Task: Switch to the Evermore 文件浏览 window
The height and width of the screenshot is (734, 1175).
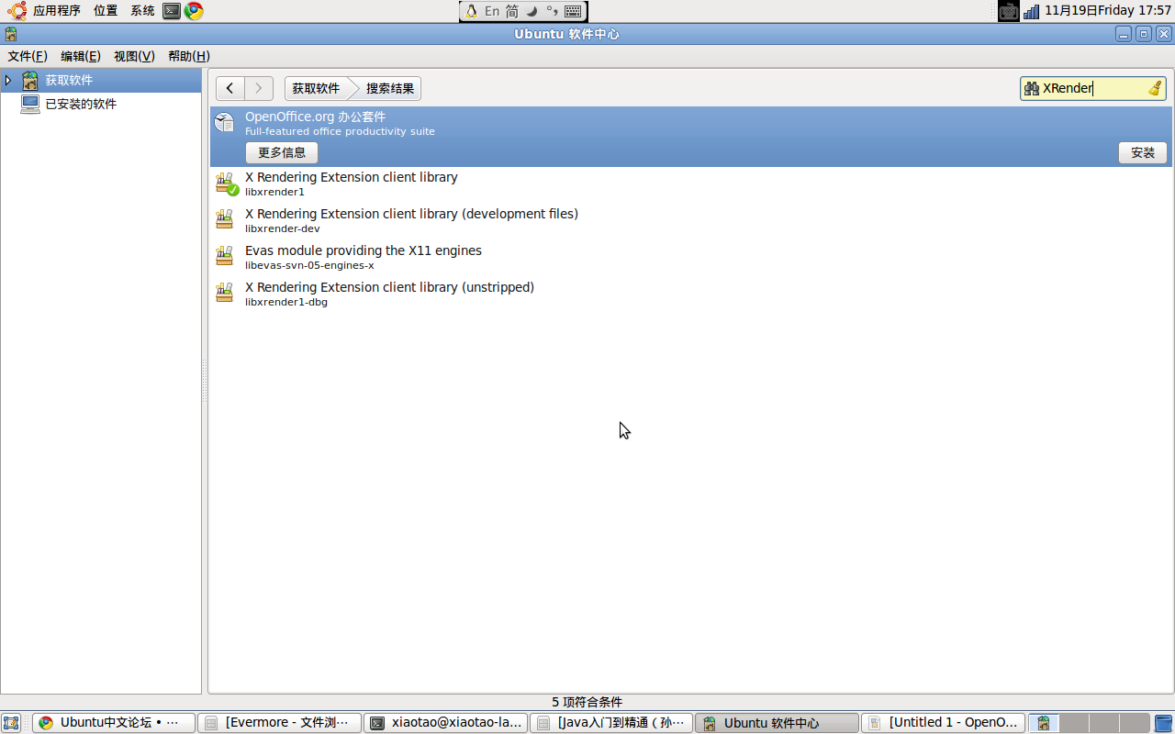Action: (279, 723)
